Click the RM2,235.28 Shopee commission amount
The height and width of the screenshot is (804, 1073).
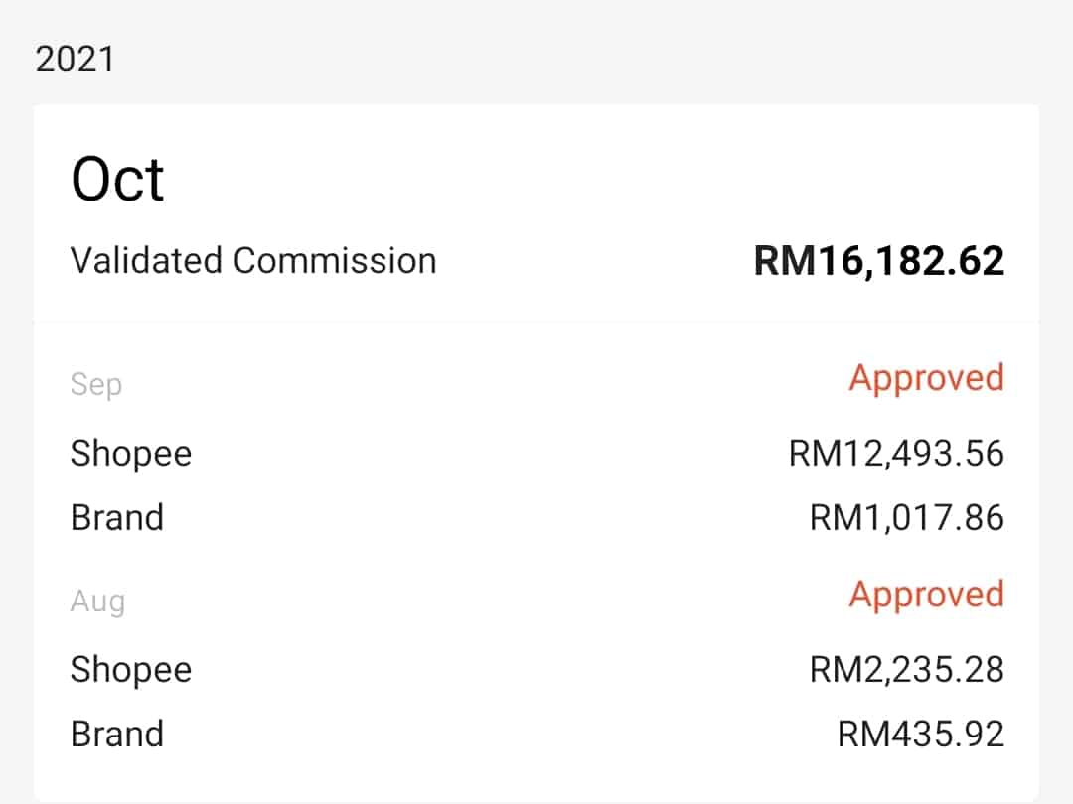[907, 670]
